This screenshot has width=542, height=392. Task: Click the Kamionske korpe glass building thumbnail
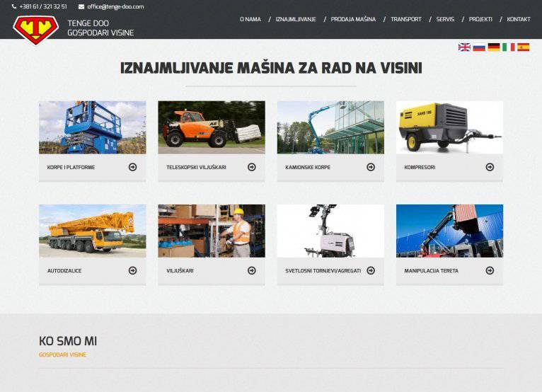330,127
